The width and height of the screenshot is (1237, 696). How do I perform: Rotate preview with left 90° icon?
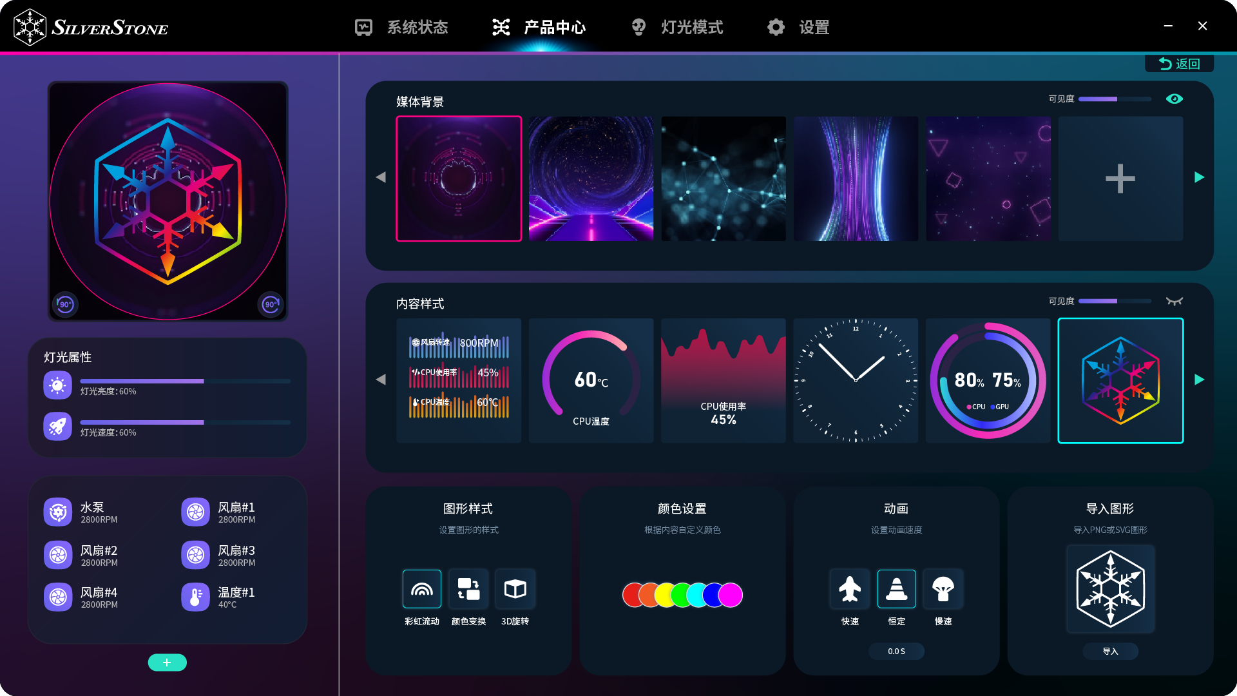click(65, 304)
